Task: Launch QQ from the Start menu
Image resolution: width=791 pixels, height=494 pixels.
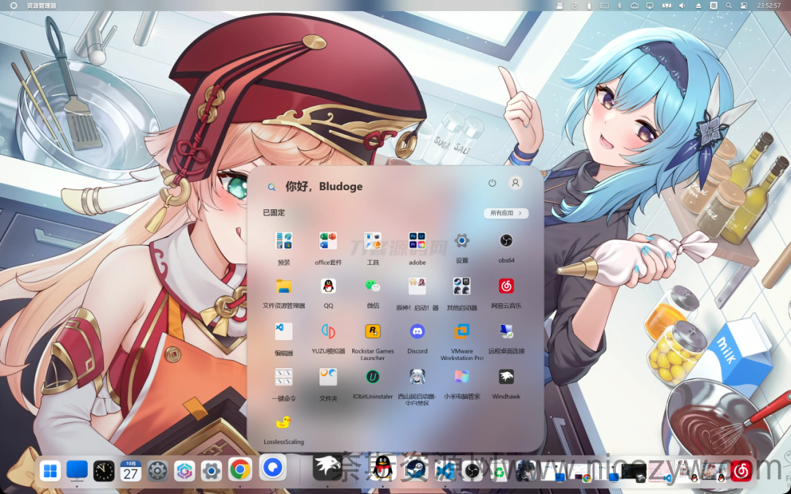Action: click(328, 286)
